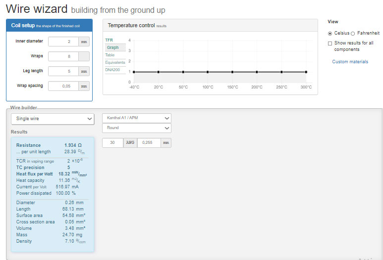
Task: Focus the Leg length input field
Action: point(63,71)
